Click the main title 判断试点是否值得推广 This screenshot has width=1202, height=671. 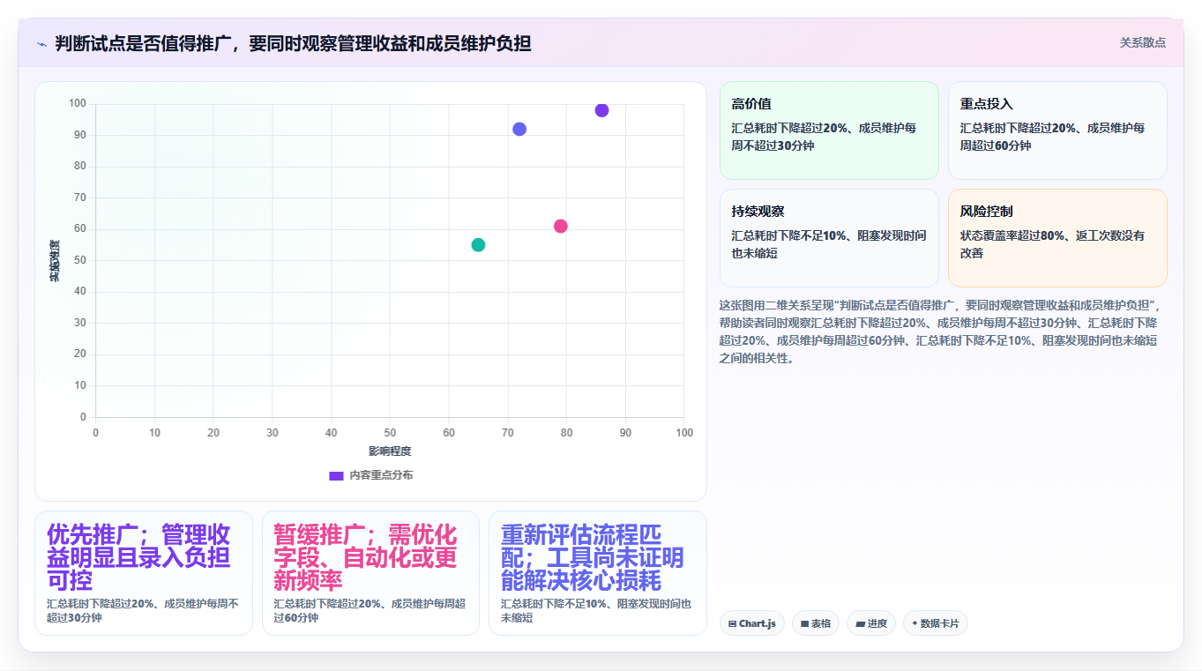[x=293, y=43]
